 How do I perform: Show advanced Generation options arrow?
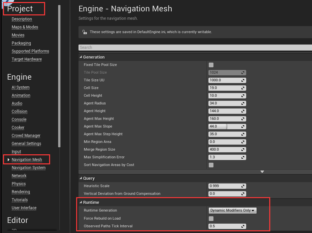(262, 171)
